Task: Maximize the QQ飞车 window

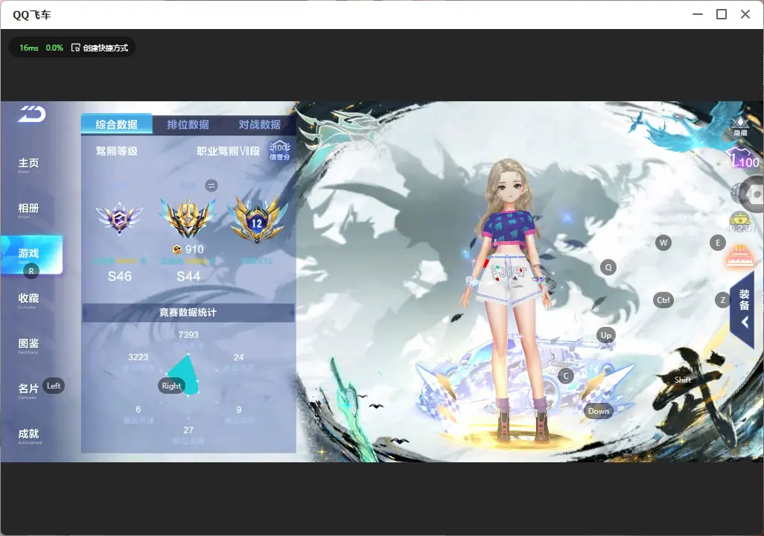Action: [722, 15]
